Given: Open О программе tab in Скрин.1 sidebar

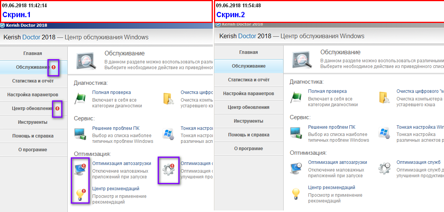Looking at the screenshot, I should [x=33, y=150].
